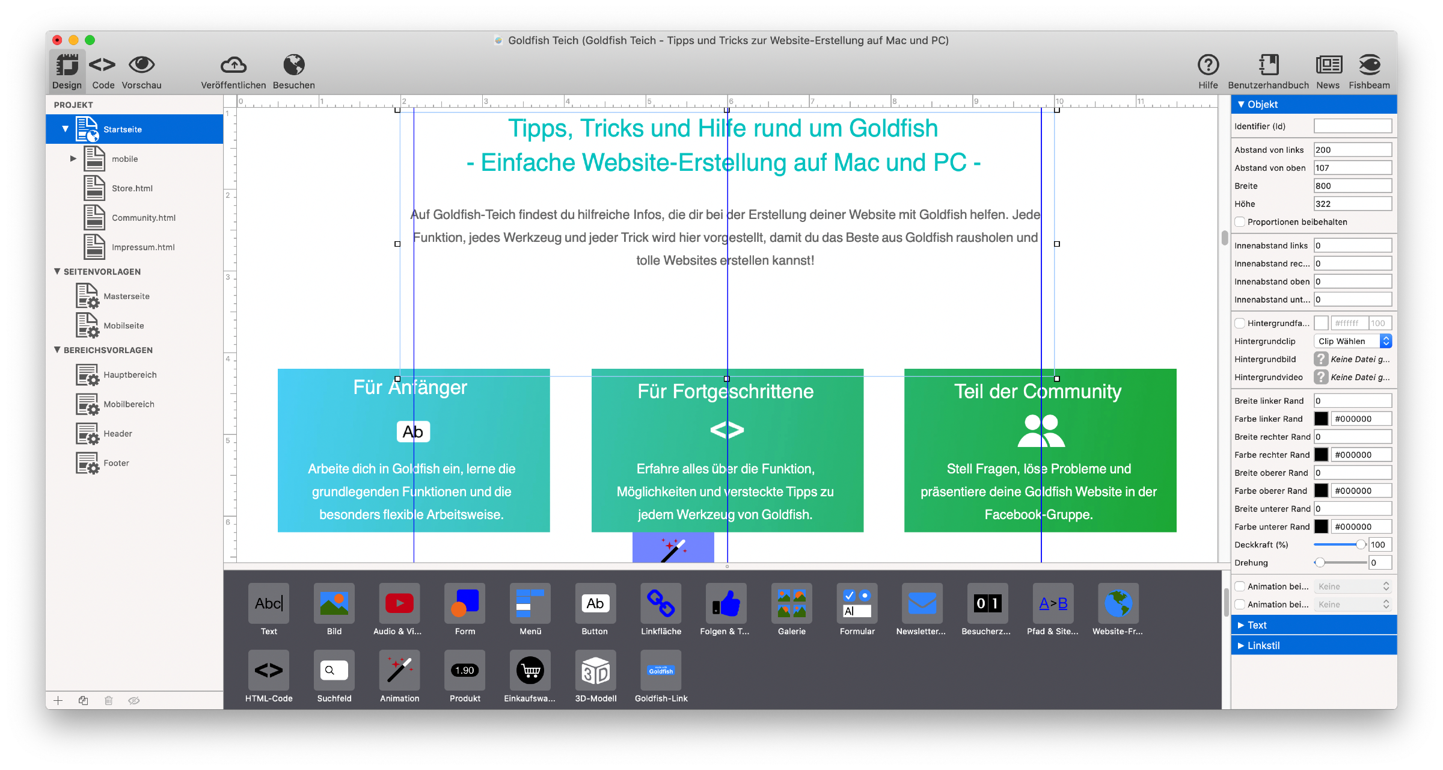Click the Besuchen globe icon

[x=294, y=64]
